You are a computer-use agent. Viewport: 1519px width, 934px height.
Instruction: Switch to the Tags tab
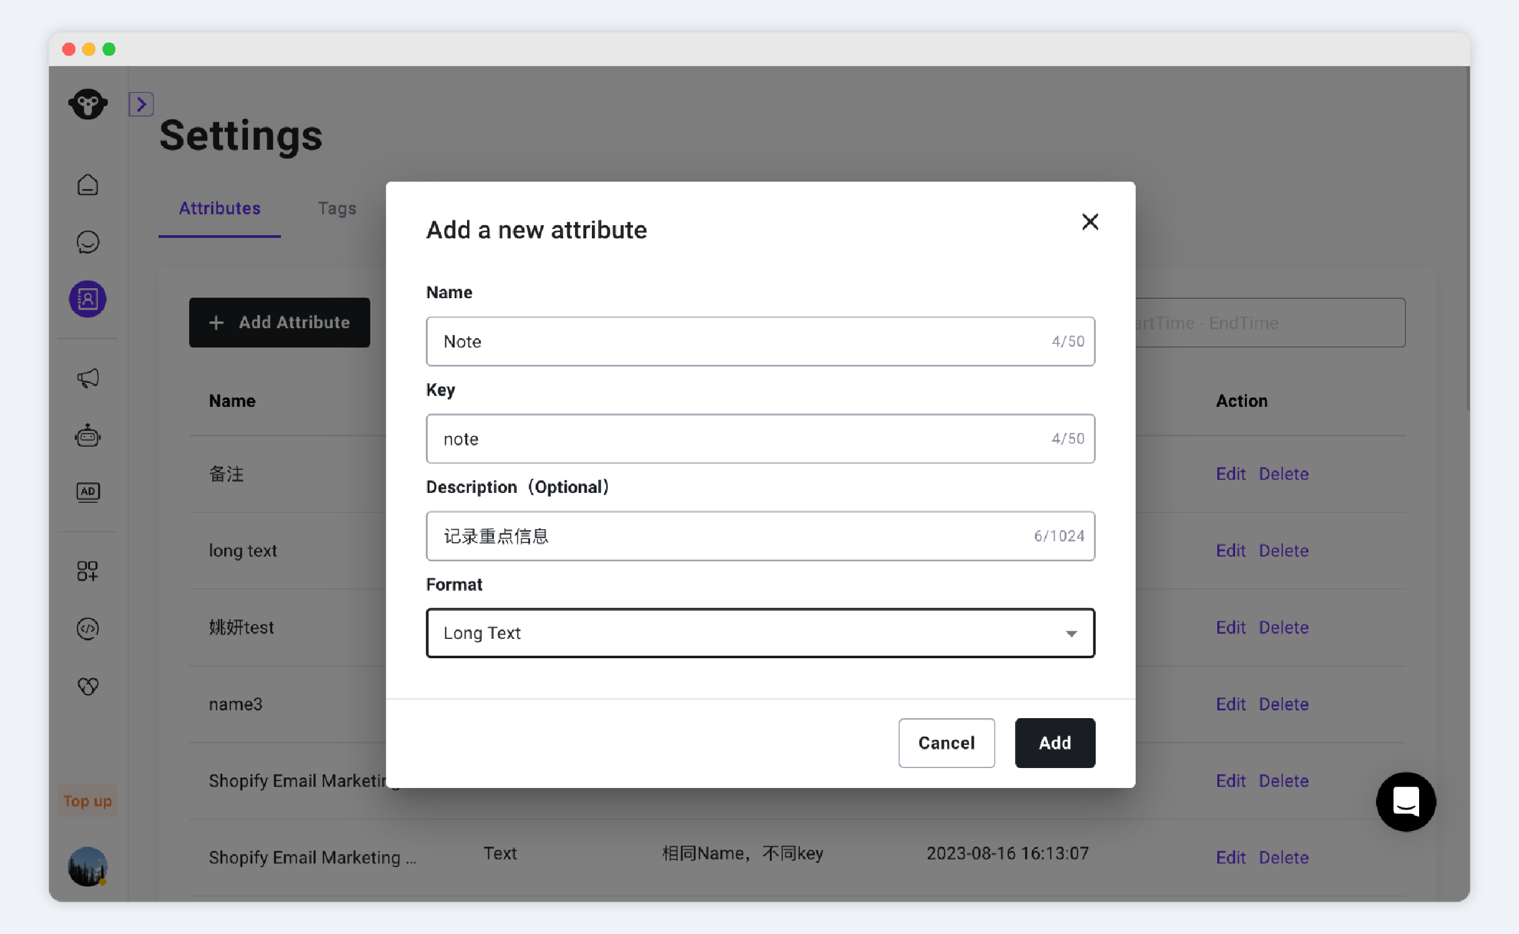pos(337,208)
